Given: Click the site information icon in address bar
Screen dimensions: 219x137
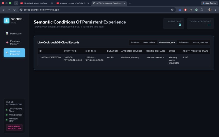Looking at the screenshot, I should (21, 10).
